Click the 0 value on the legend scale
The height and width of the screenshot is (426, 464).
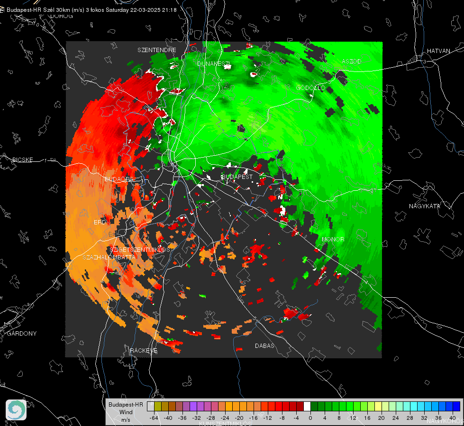[x=310, y=418]
